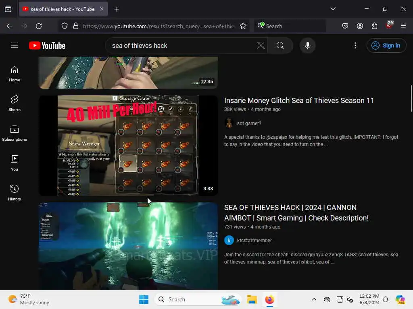Viewport: 413px width, 309px height.
Task: Bookmark this page with the star
Action: 243,26
